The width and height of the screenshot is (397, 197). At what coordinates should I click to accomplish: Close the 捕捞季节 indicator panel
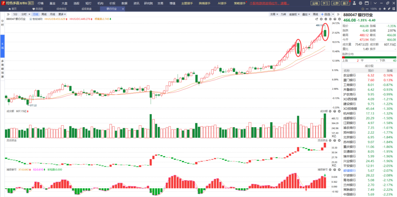(339, 170)
